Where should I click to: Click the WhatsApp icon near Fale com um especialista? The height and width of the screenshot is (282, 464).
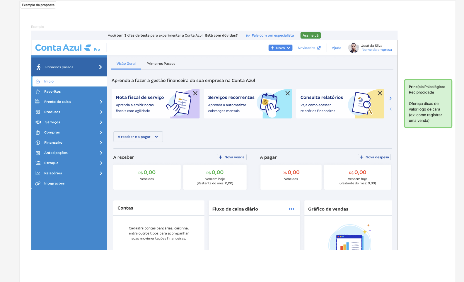248,35
